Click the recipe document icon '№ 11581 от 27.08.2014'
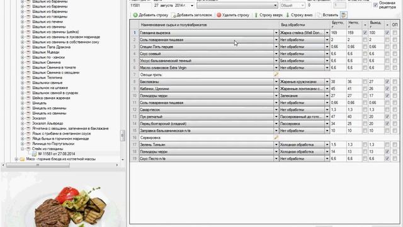Screen dimensions: 403x227 pos(35,154)
